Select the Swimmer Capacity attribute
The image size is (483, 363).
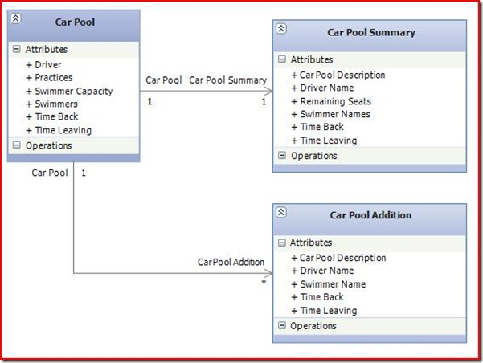(x=73, y=91)
